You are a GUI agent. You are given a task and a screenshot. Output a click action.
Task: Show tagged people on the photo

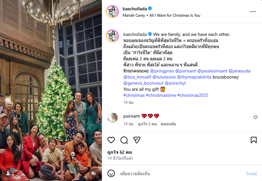[x=7, y=174]
